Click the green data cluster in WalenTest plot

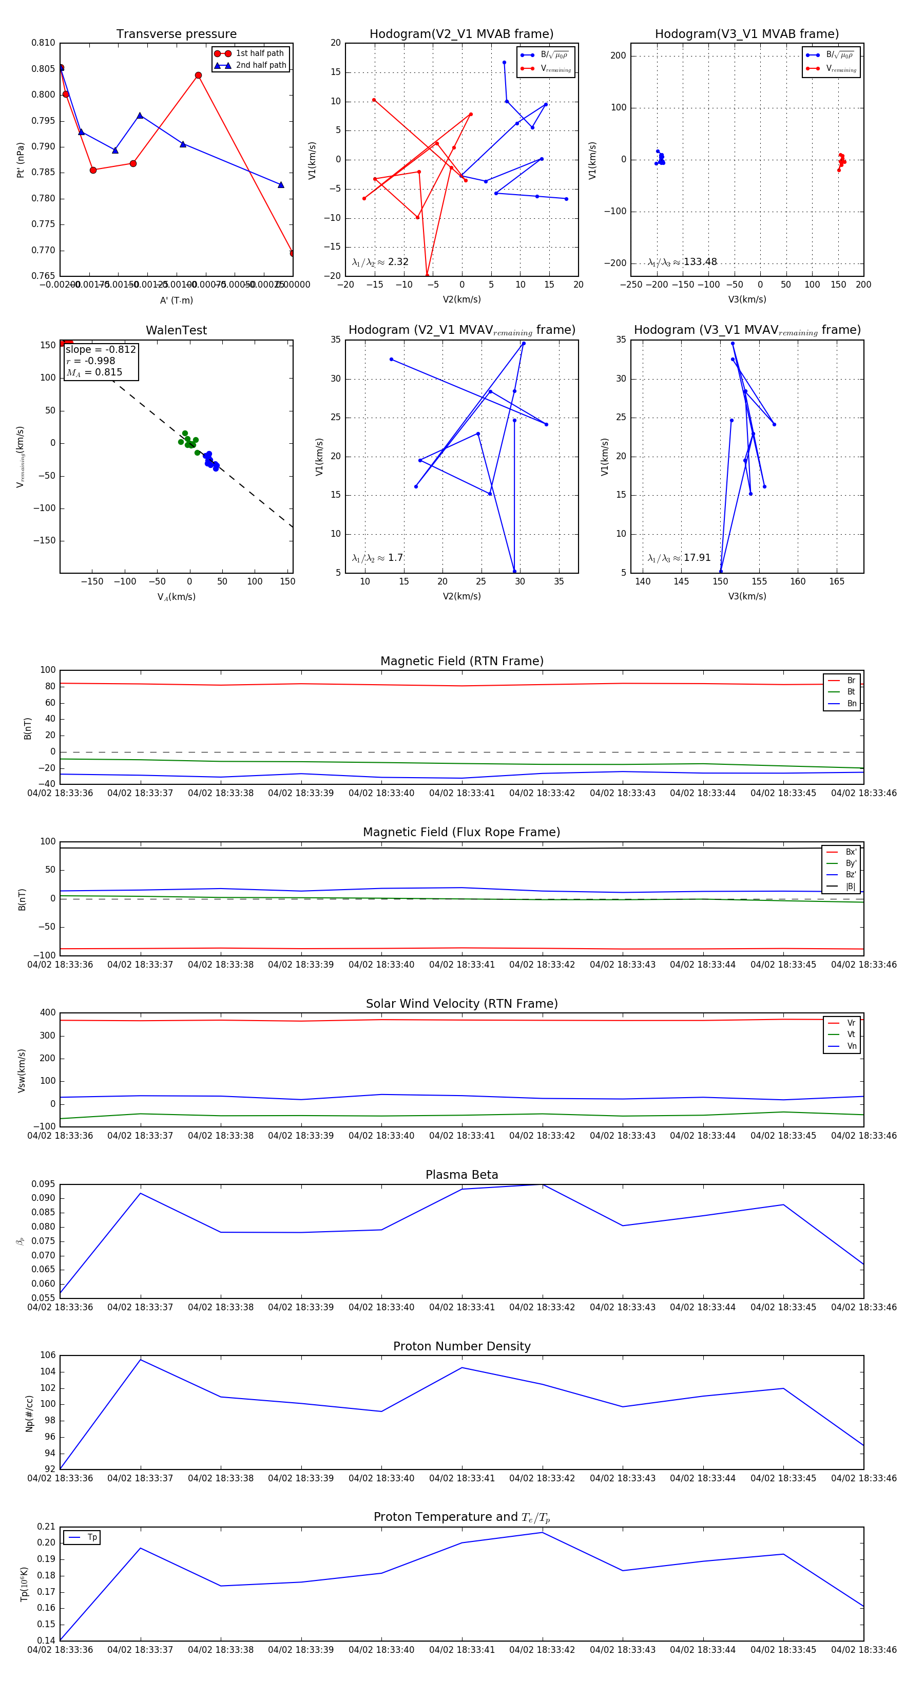pos(188,442)
